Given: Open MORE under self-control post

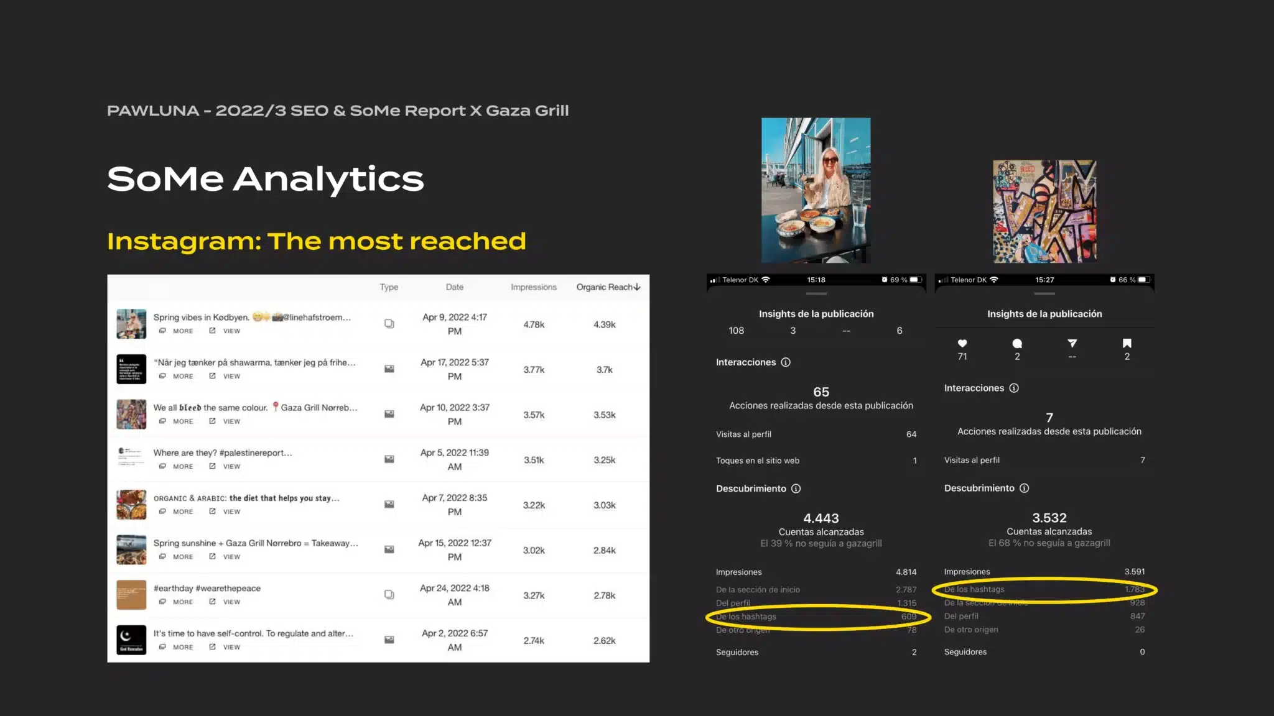Looking at the screenshot, I should click(177, 648).
